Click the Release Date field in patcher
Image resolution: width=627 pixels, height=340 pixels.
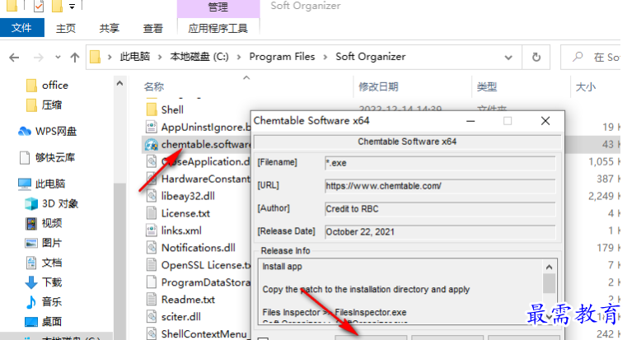[x=440, y=232]
